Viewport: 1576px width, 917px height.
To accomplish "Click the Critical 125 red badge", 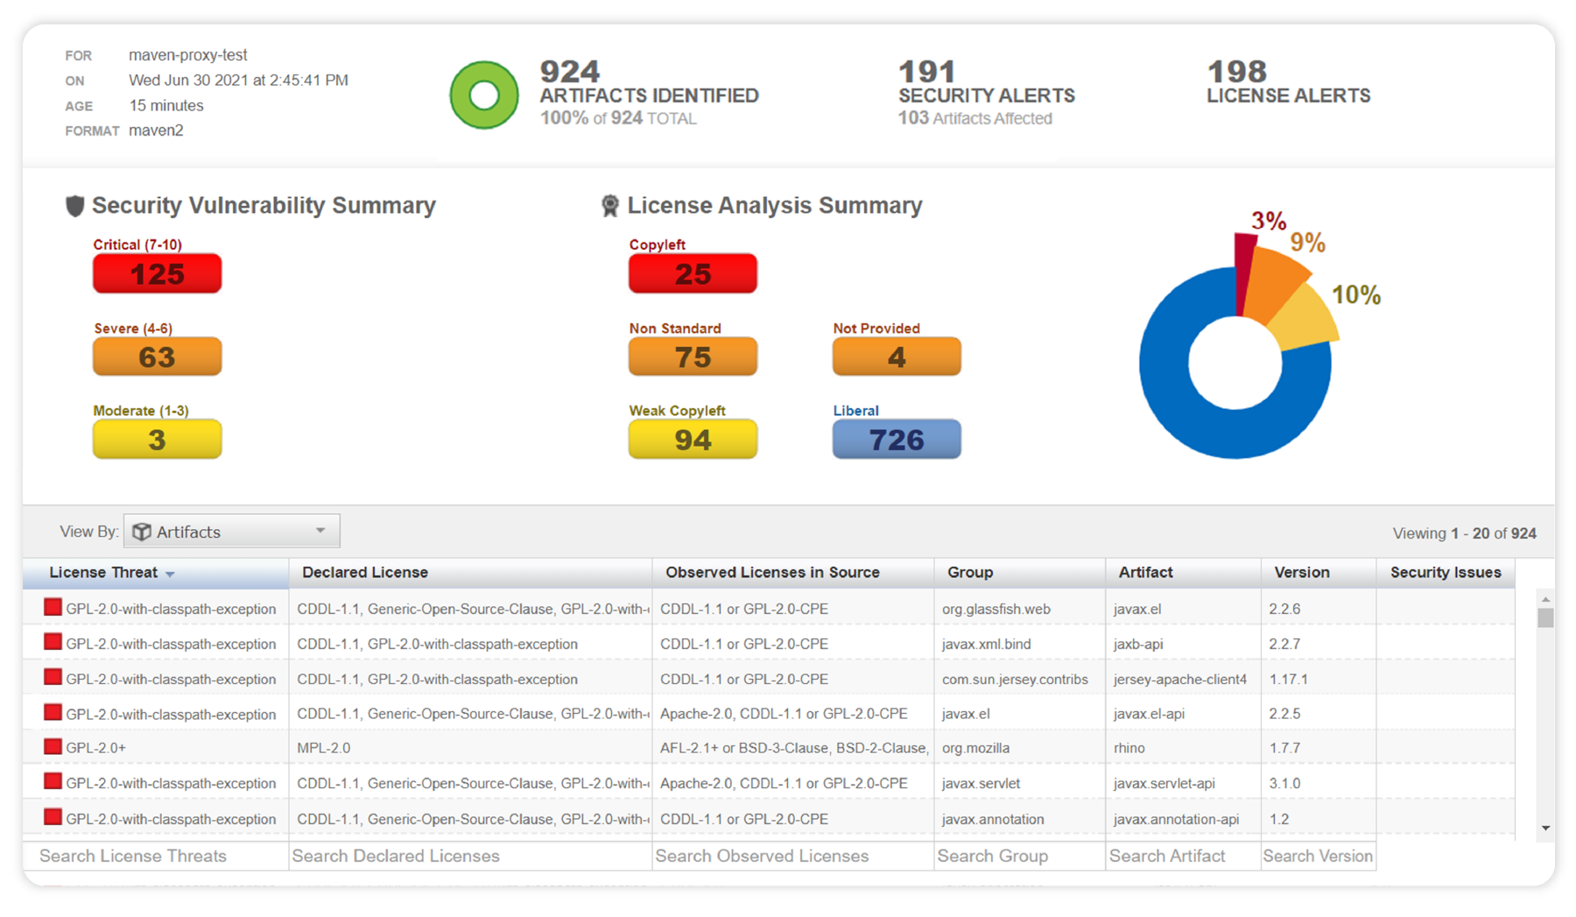I will coord(158,274).
